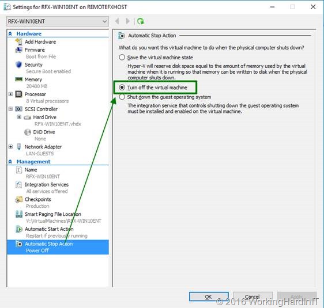
Task: Confirm settings with the OK button
Action: pos(209,297)
